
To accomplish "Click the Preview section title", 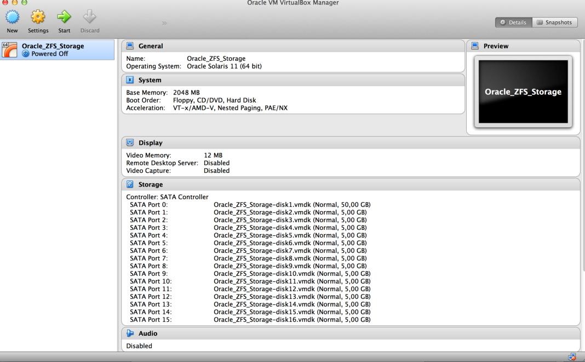I will click(x=496, y=46).
